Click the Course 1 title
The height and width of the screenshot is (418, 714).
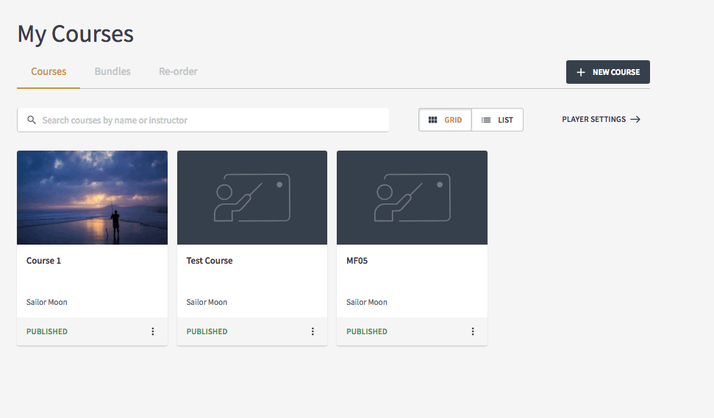[x=43, y=261]
